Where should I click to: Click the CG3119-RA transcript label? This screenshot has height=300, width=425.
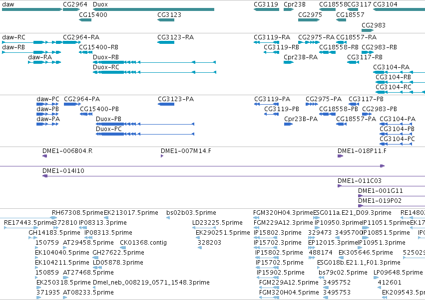pyautogui.click(x=272, y=37)
